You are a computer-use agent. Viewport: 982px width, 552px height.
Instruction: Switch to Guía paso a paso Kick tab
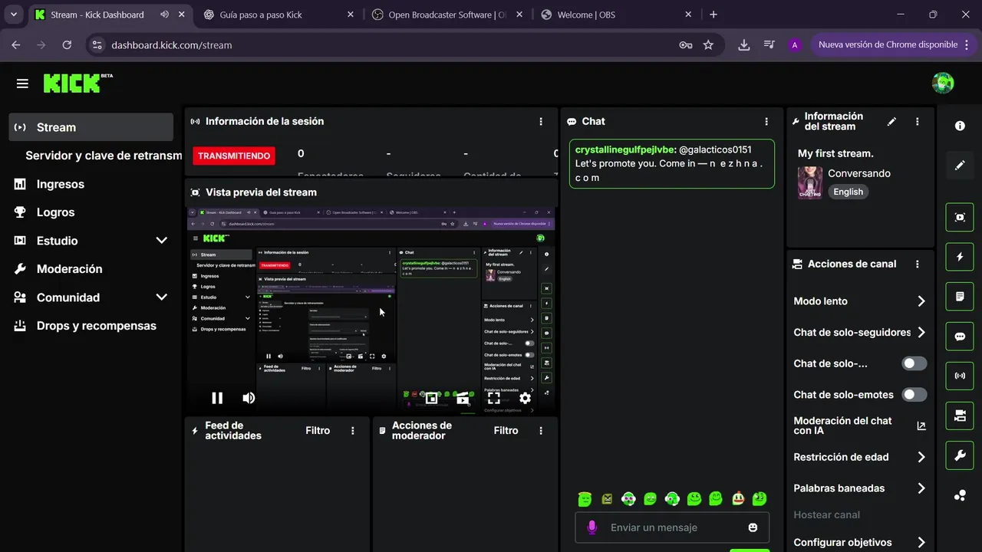279,15
